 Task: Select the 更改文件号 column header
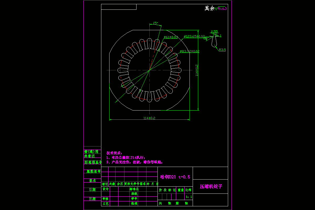click(132, 184)
